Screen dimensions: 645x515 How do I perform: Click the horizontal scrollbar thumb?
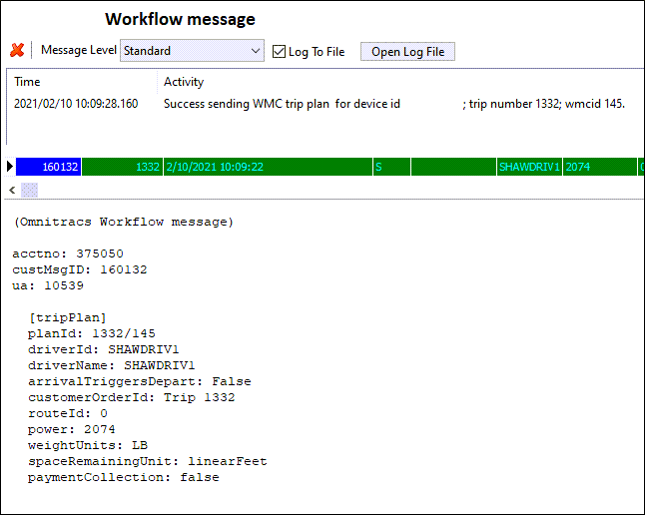29,190
